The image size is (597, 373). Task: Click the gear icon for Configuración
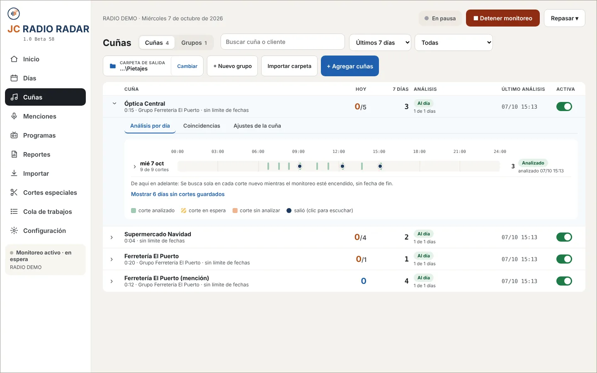[x=14, y=231]
